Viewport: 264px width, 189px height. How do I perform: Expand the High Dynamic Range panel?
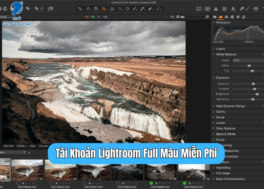213,106
